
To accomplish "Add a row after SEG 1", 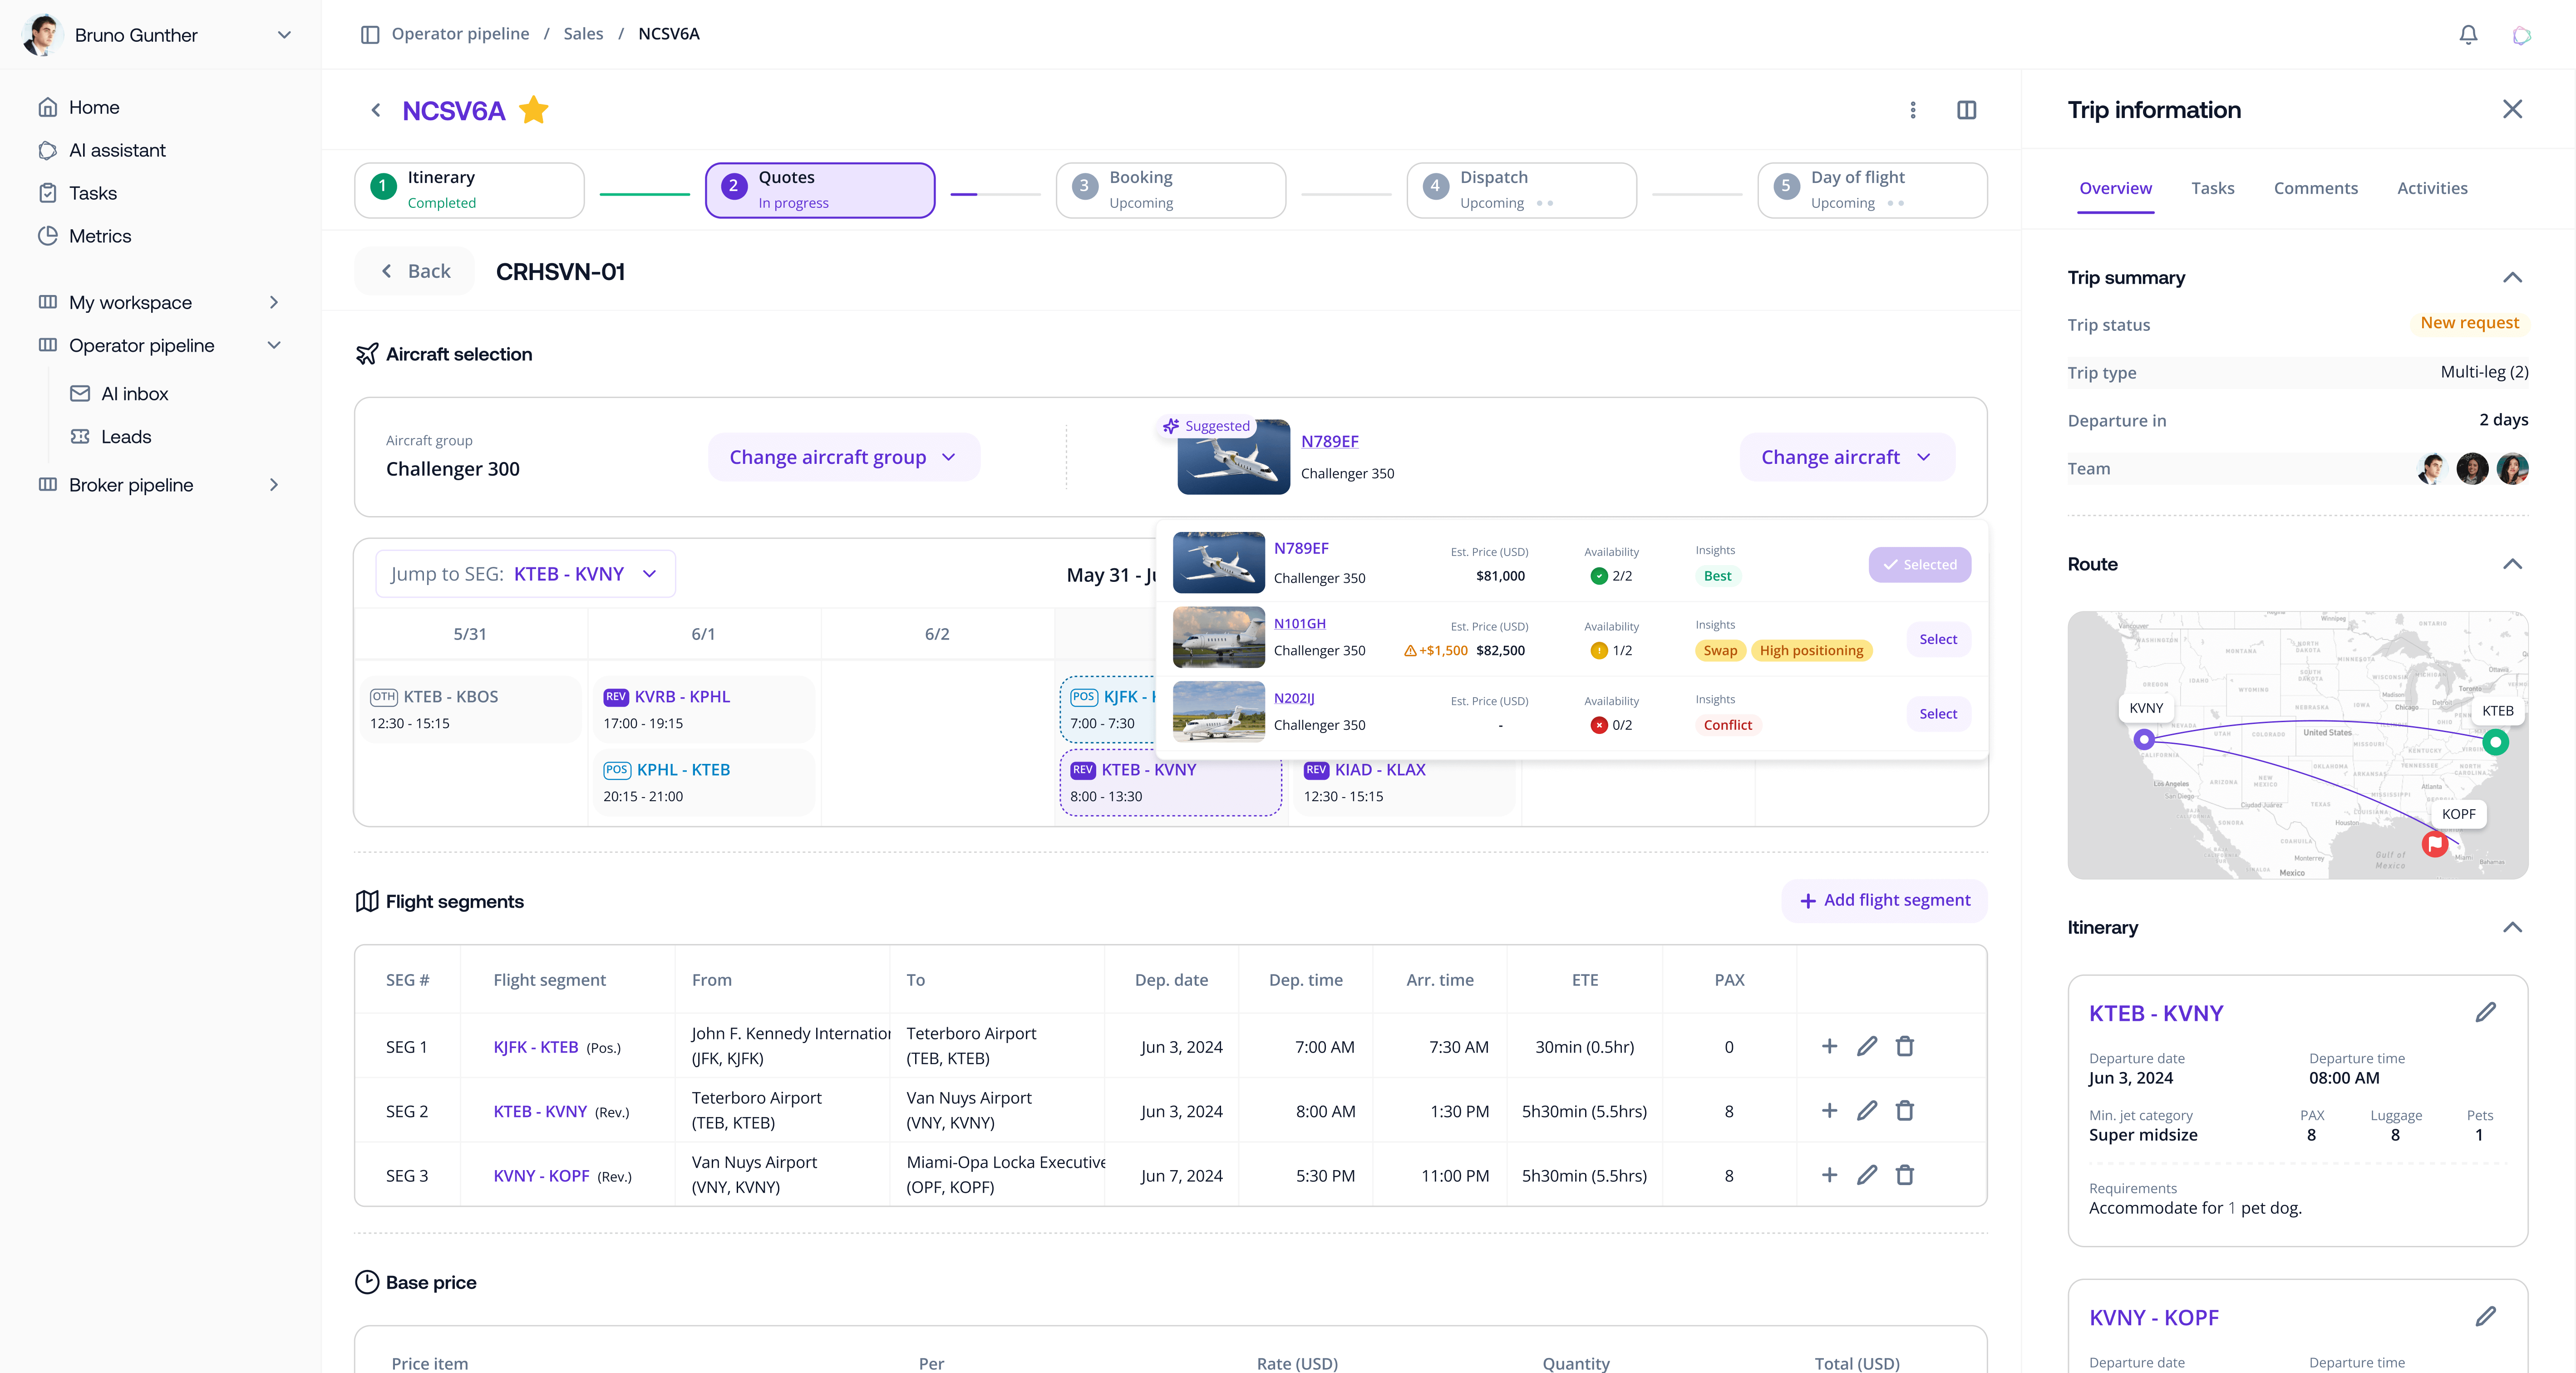I will tap(1829, 1046).
